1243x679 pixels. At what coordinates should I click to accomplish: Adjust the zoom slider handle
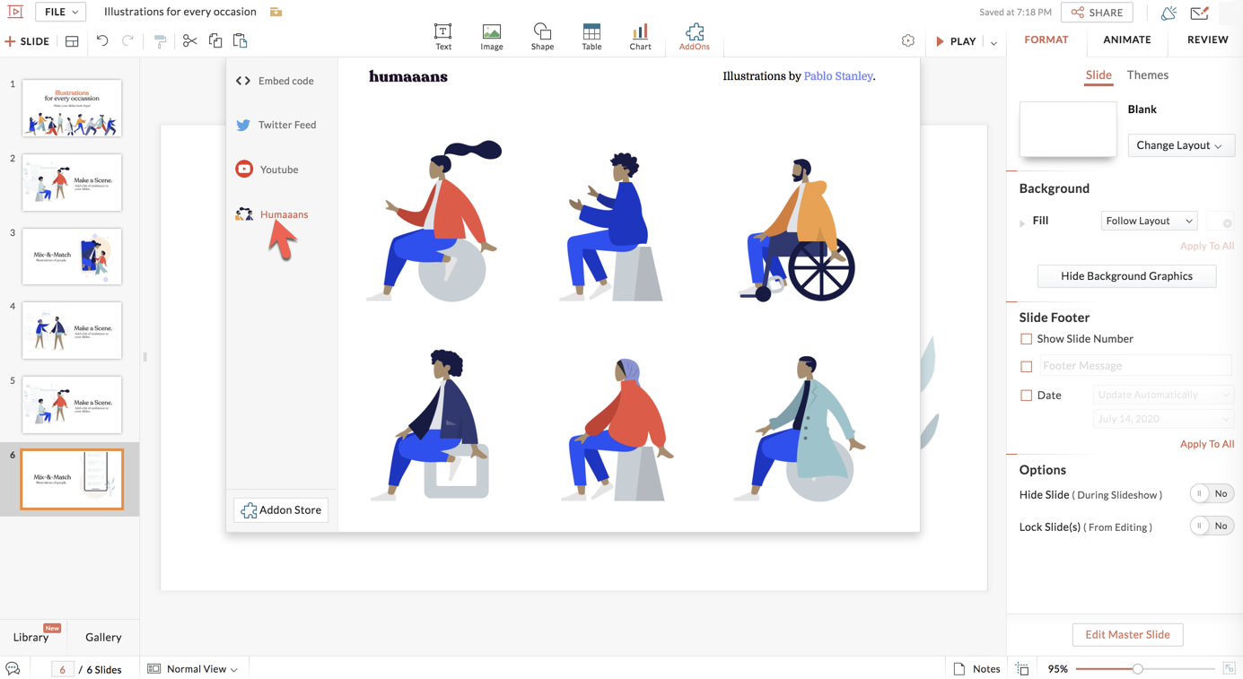pyautogui.click(x=1137, y=669)
